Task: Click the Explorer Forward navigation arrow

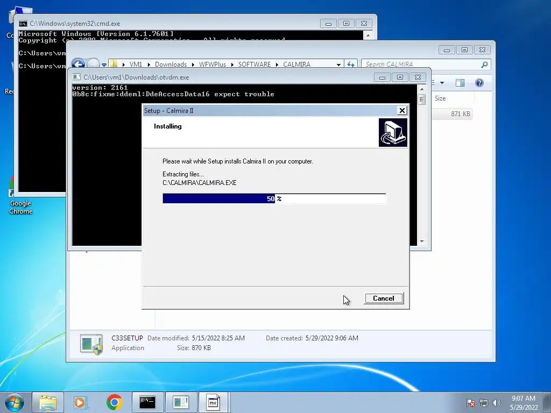Action: click(x=93, y=64)
